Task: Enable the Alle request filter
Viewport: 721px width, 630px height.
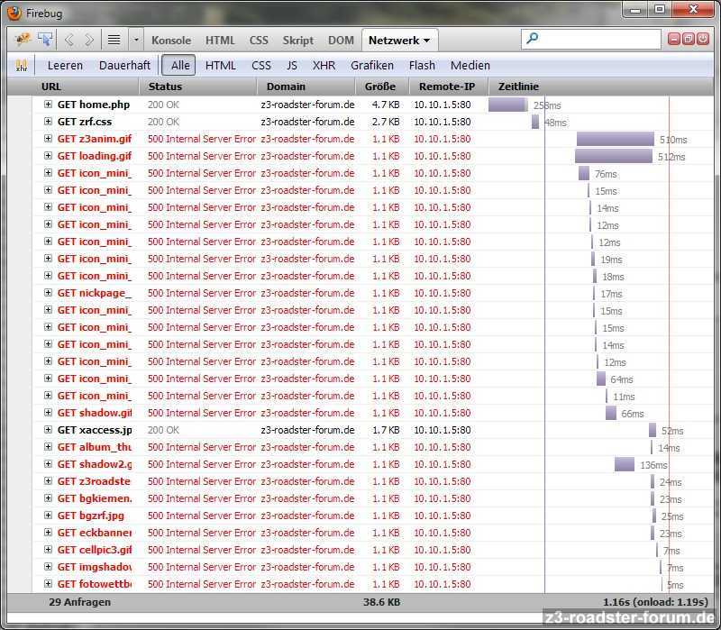Action: coord(180,65)
